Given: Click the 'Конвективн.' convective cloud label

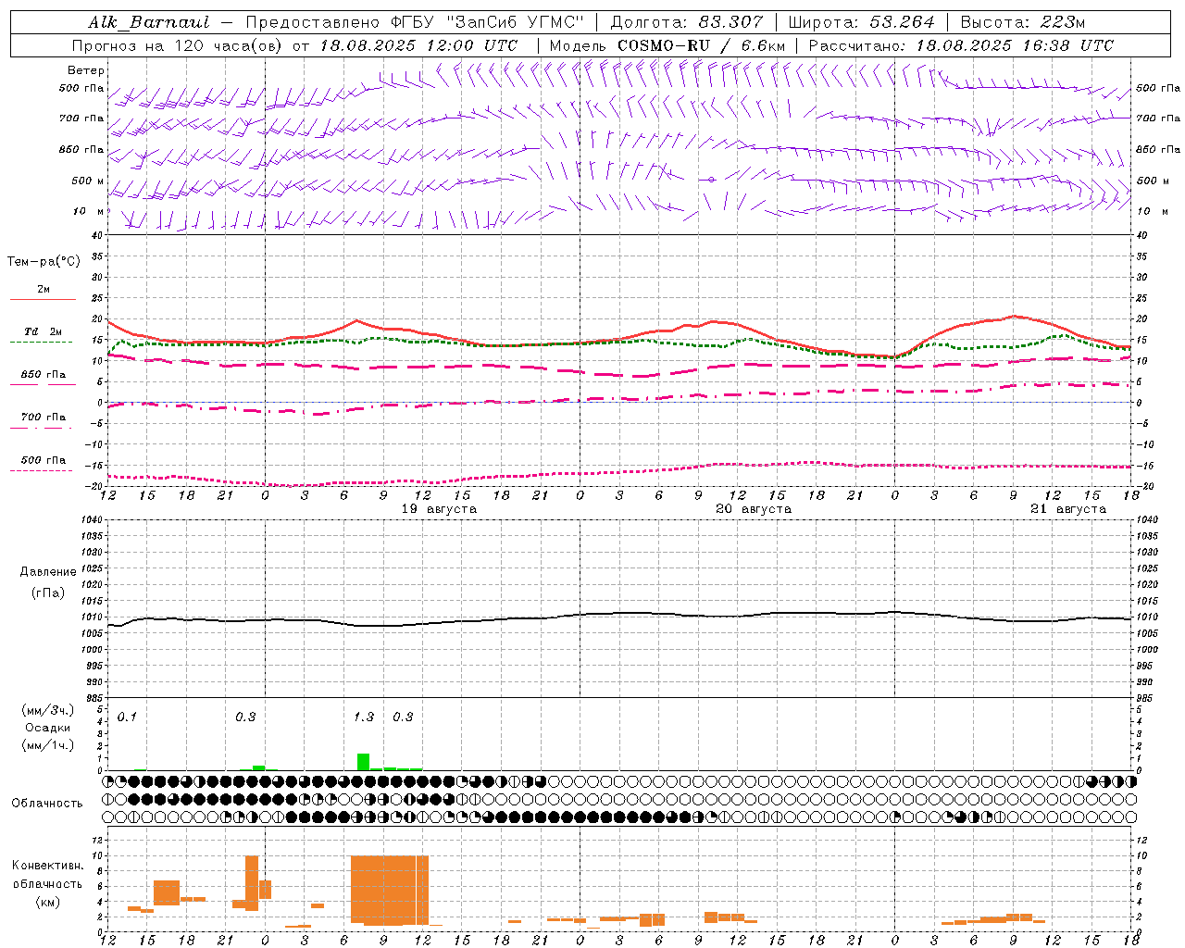Looking at the screenshot, I should point(47,866).
